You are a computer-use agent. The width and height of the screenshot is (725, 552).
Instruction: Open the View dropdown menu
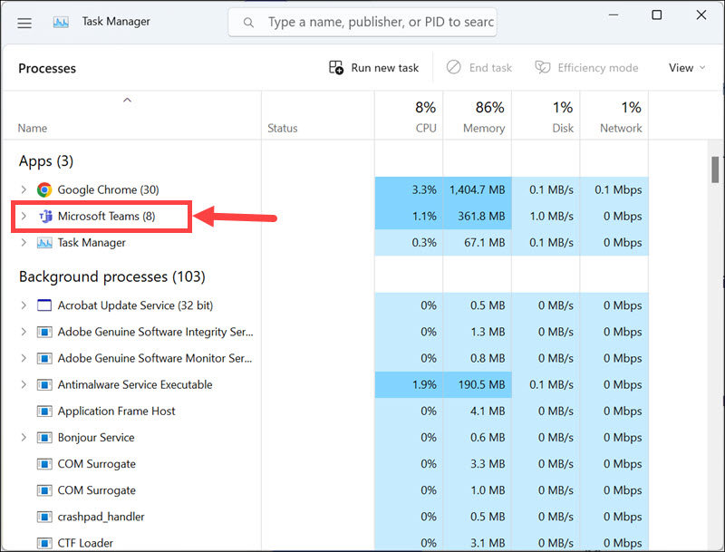click(x=686, y=68)
